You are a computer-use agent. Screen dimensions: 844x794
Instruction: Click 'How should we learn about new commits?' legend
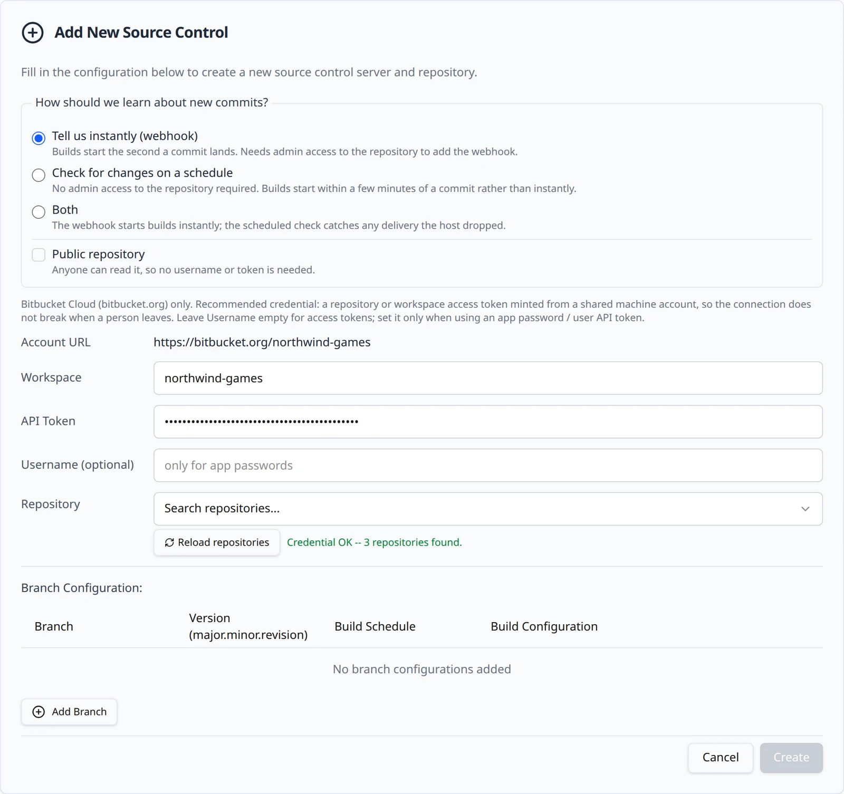click(152, 102)
